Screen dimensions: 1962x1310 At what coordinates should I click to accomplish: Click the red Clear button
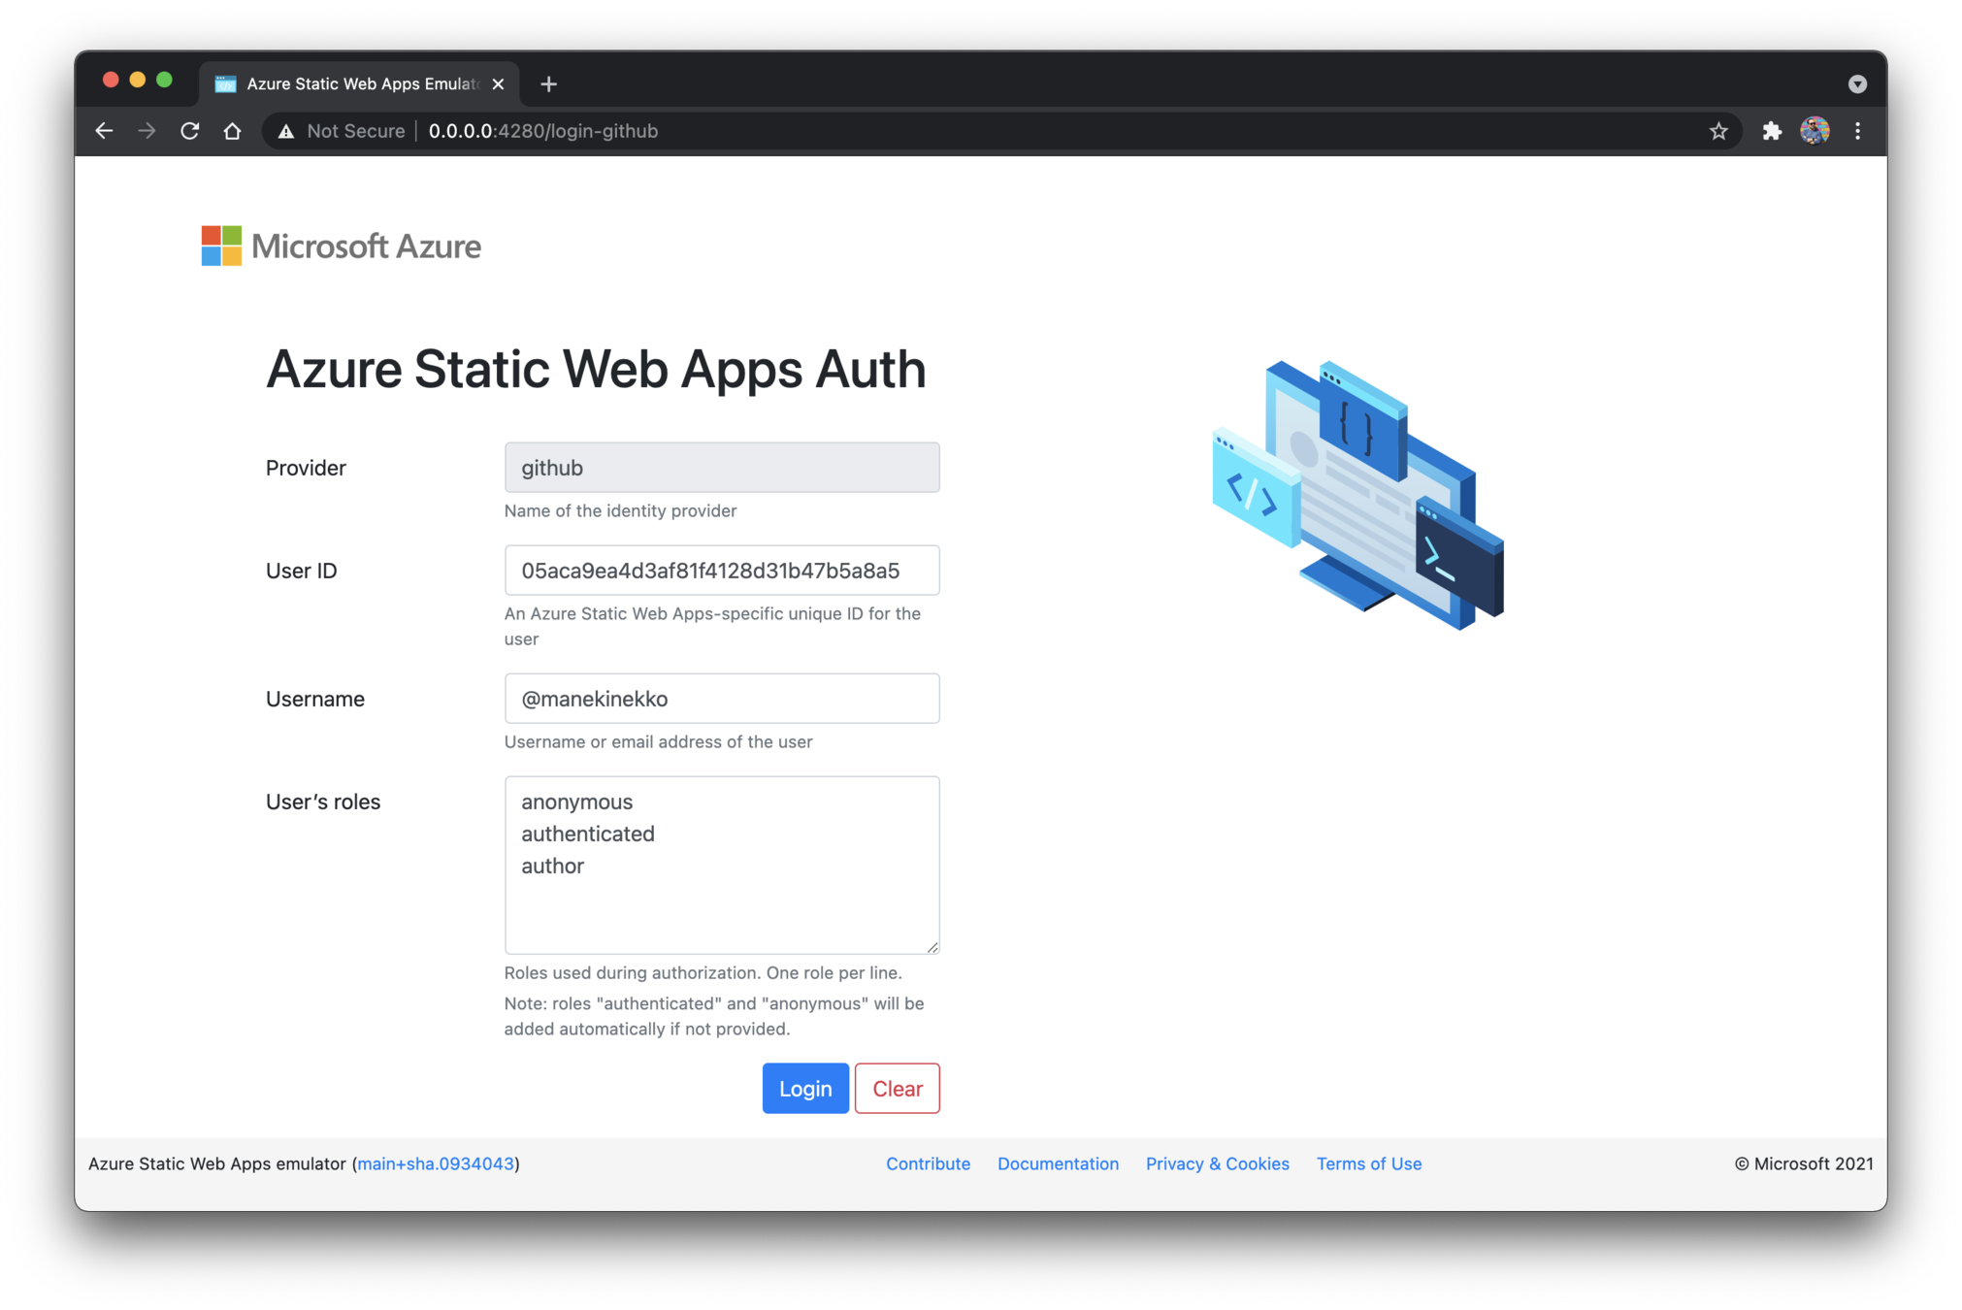(897, 1089)
